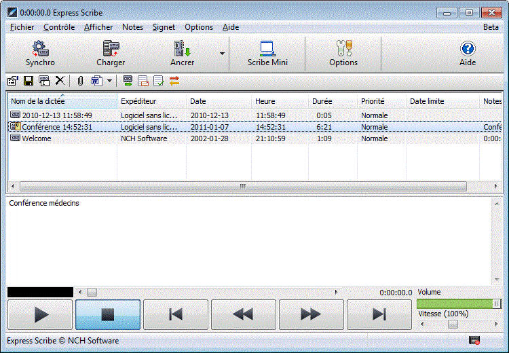Viewport: 509px width, 353px height.
Task: Sort by Heure column header
Action: pos(280,101)
